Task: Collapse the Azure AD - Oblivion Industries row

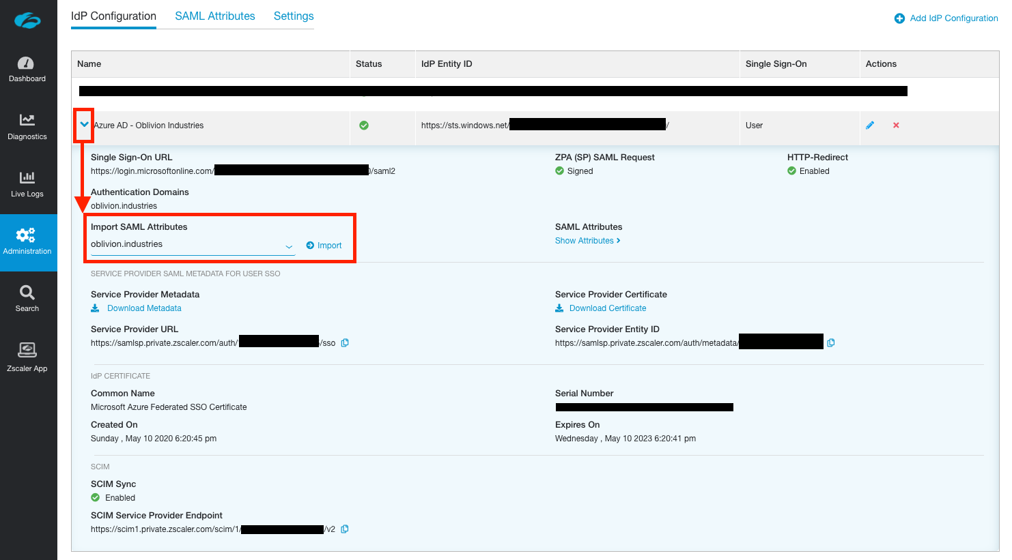Action: tap(85, 125)
